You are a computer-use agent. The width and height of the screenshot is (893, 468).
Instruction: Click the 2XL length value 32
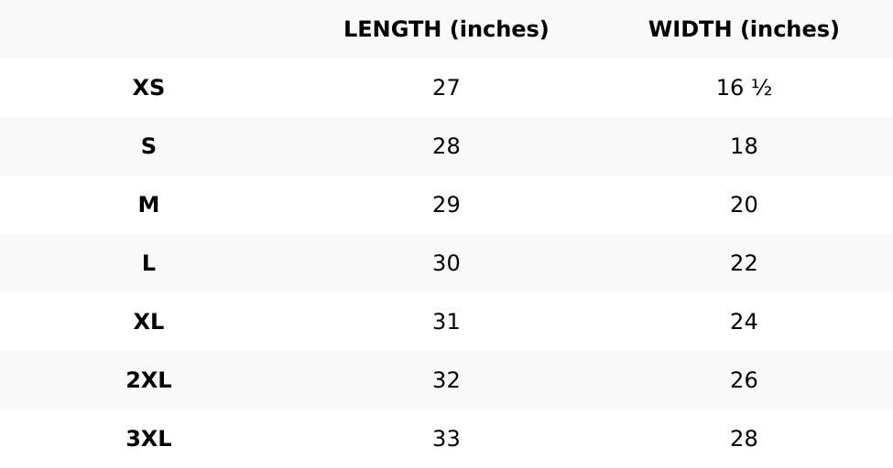click(x=446, y=380)
